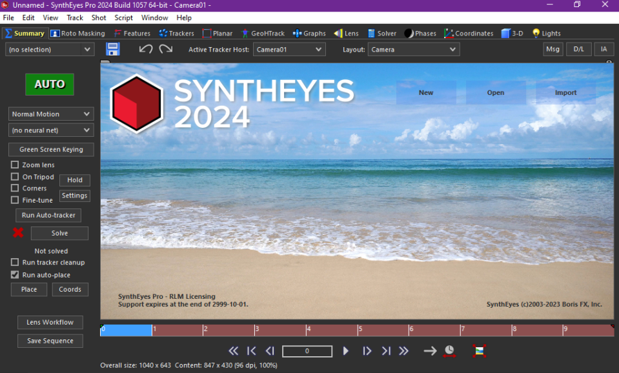Image resolution: width=619 pixels, height=373 pixels.
Task: Open the (no selection) dropdown
Action: coord(50,49)
